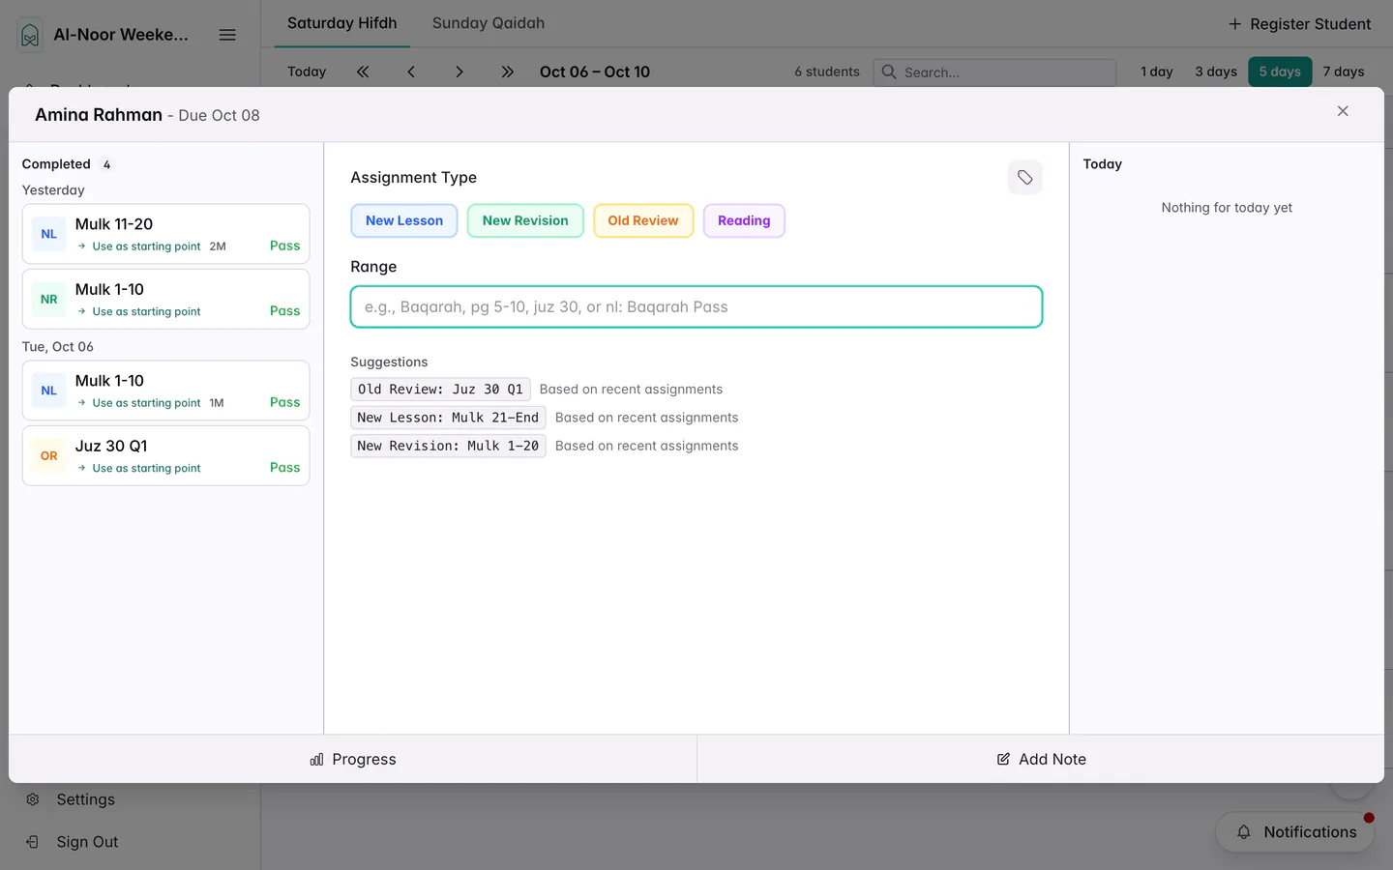Select the 5 days view
Image resolution: width=1393 pixels, height=870 pixels.
[x=1280, y=72]
